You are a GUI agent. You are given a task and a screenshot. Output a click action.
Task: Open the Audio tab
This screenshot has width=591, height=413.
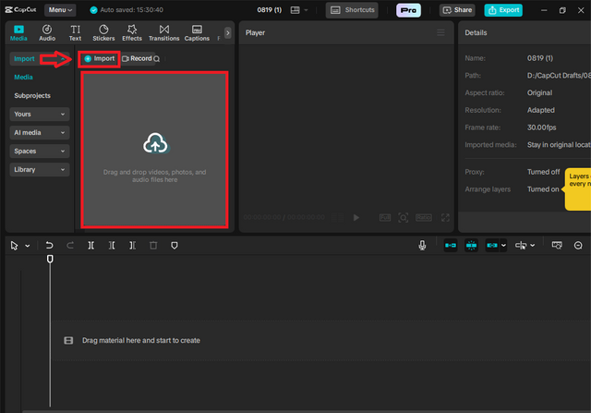pos(47,33)
